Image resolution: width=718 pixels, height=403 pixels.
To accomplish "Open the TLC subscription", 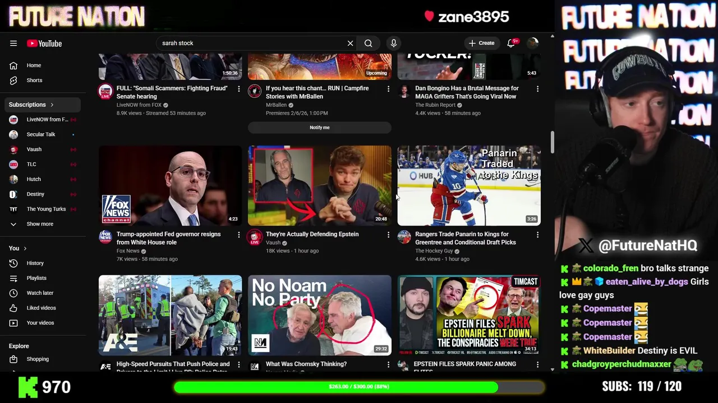I will (43, 164).
